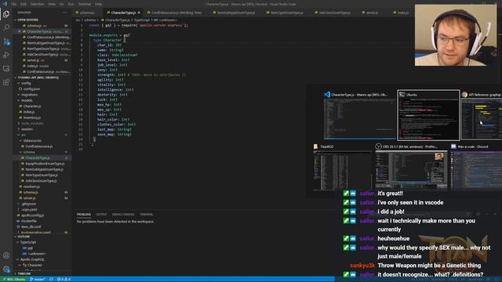502x282 pixels.
Task: Collapse the Outline section
Action: point(42,237)
